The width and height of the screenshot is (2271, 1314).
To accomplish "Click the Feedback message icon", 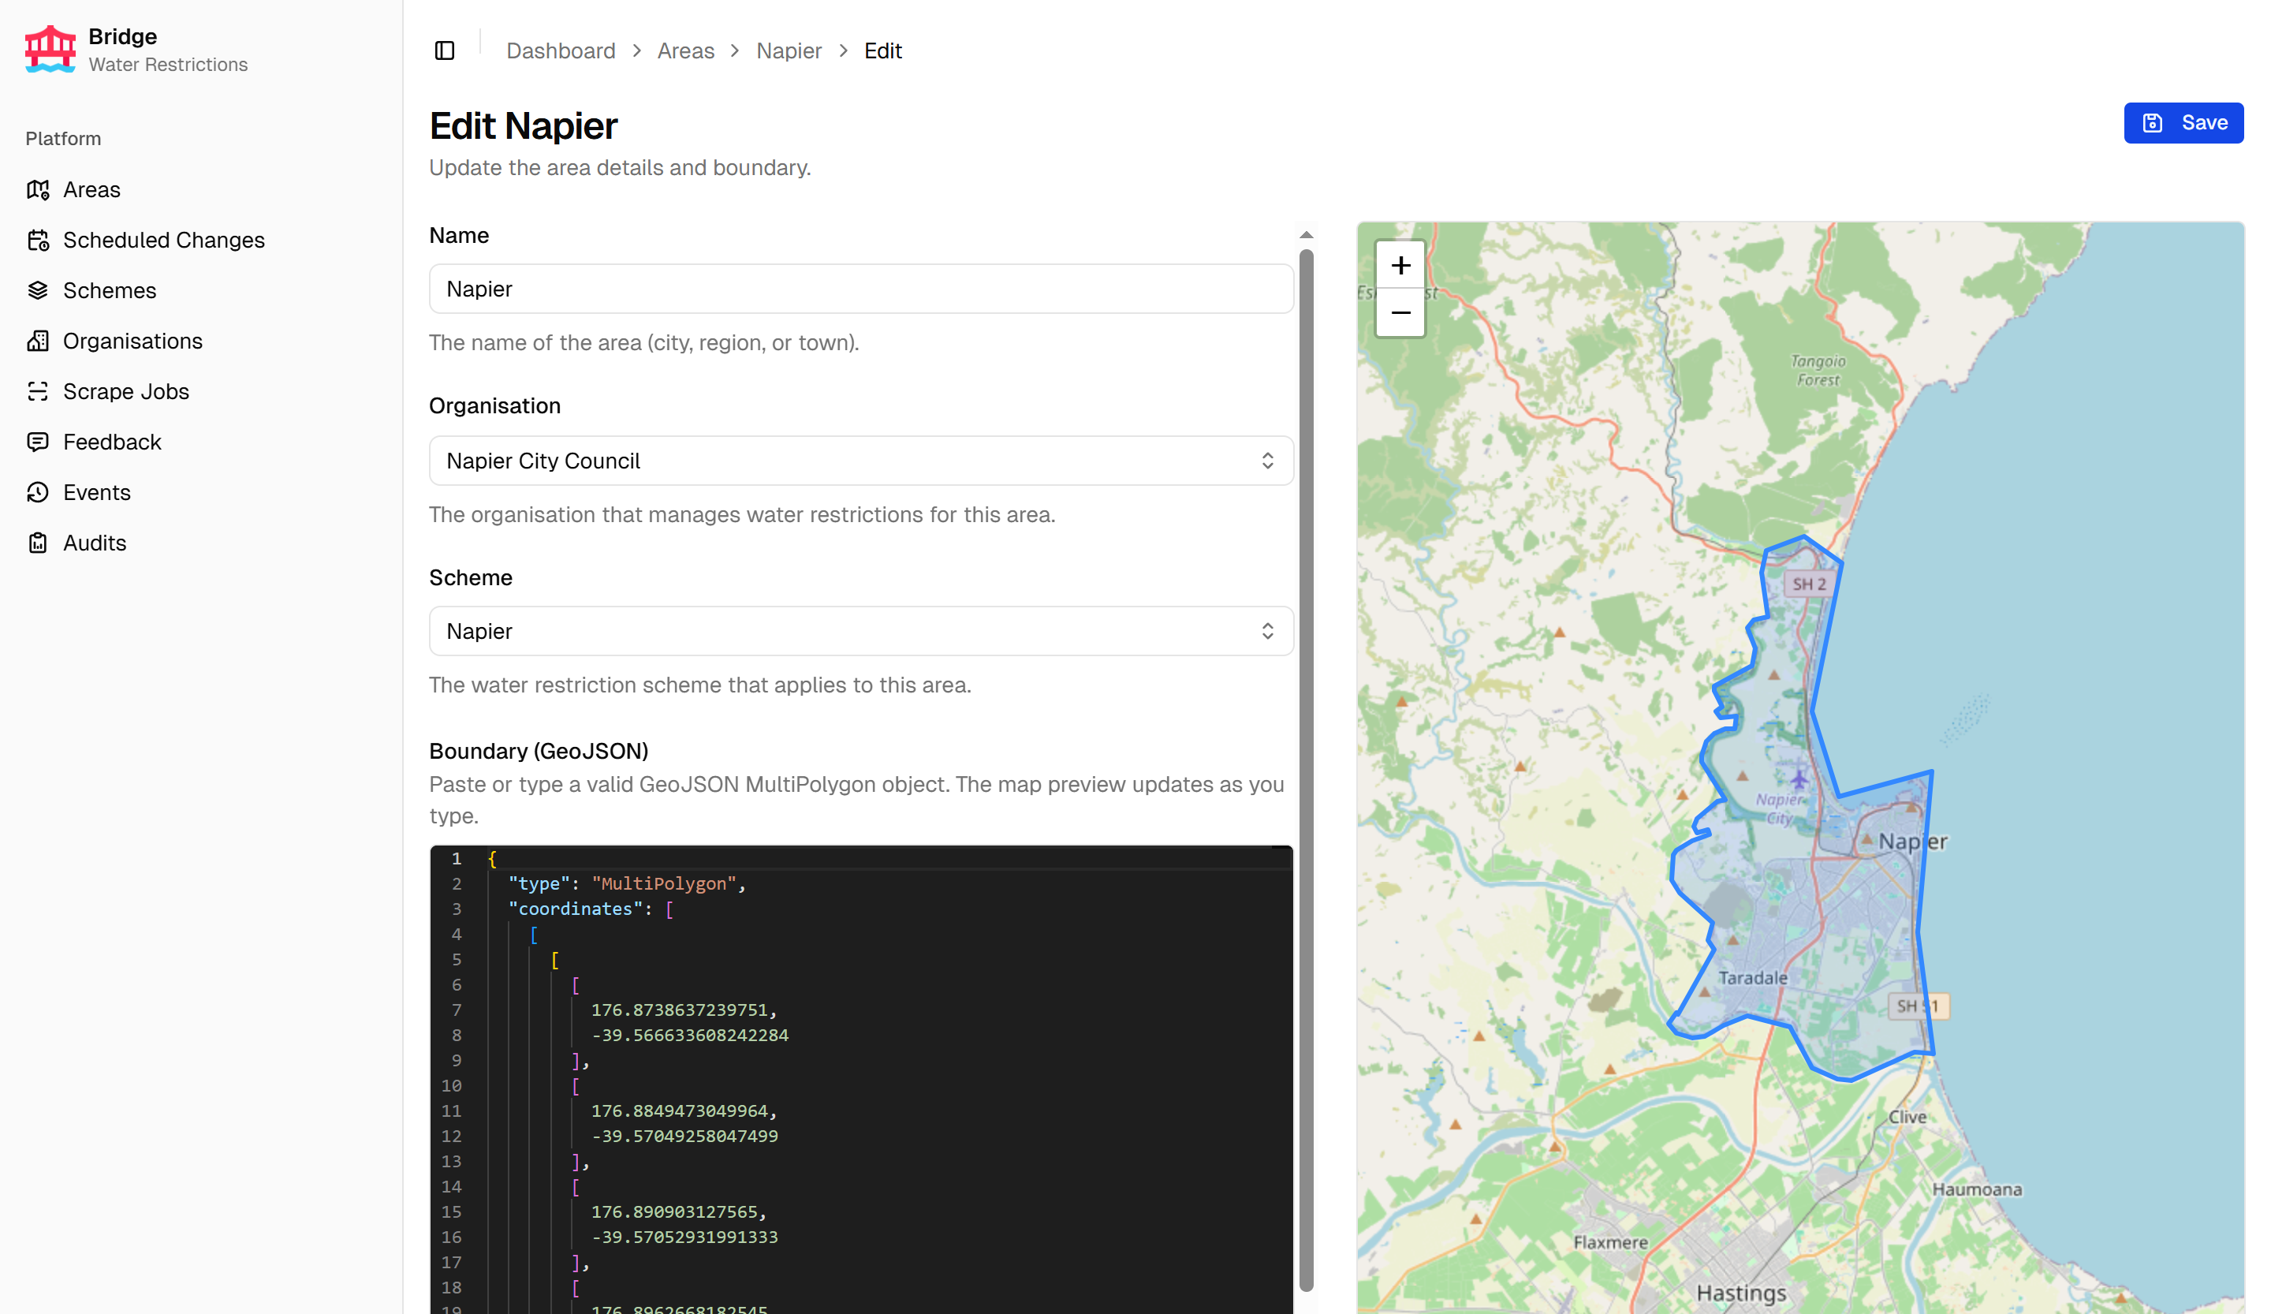I will pyautogui.click(x=38, y=442).
